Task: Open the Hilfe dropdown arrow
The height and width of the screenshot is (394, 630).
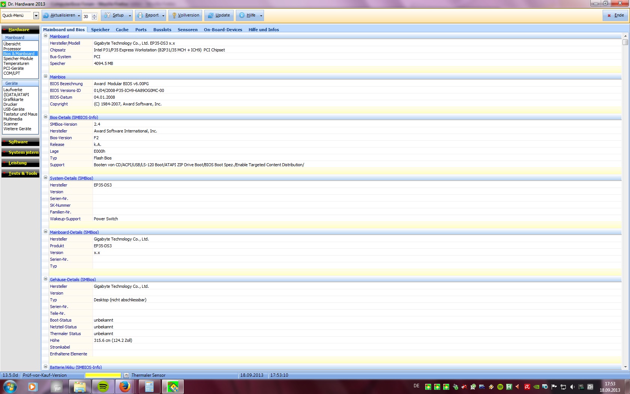Action: (261, 16)
